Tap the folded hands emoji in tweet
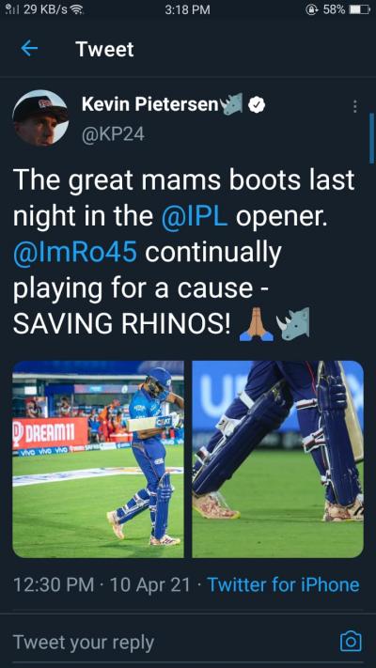Viewport: 376px width, 668px height. [256, 326]
